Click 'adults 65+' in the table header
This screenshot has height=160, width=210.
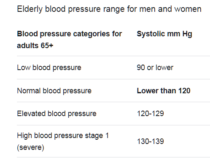35,46
